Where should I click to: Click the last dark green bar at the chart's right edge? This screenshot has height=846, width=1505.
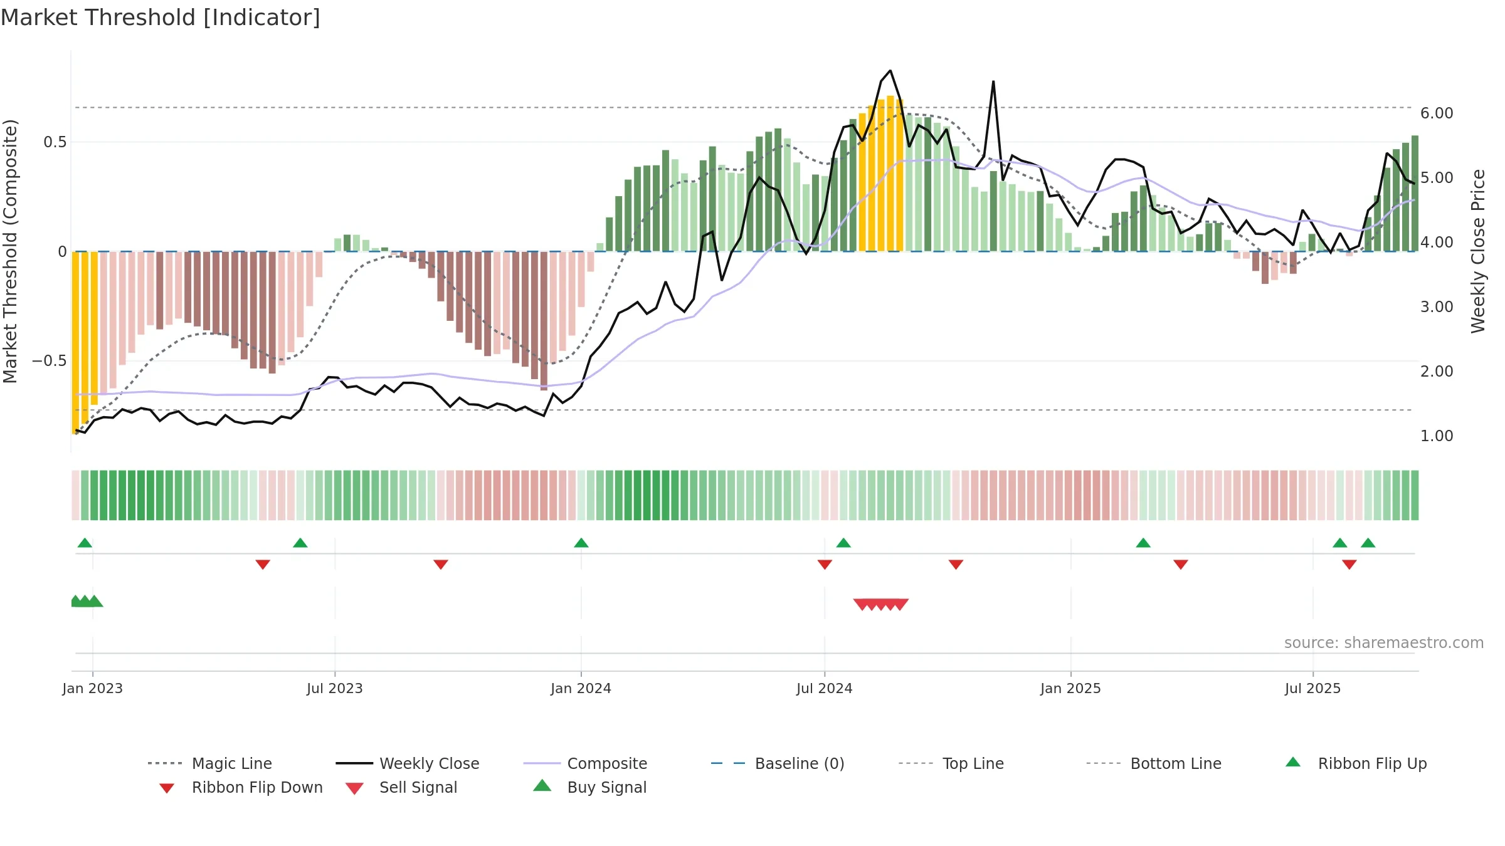[x=1415, y=194]
